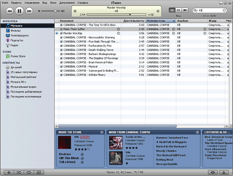233x176 pixels.
Task: Open the Файл menu
Action: point(5,3)
